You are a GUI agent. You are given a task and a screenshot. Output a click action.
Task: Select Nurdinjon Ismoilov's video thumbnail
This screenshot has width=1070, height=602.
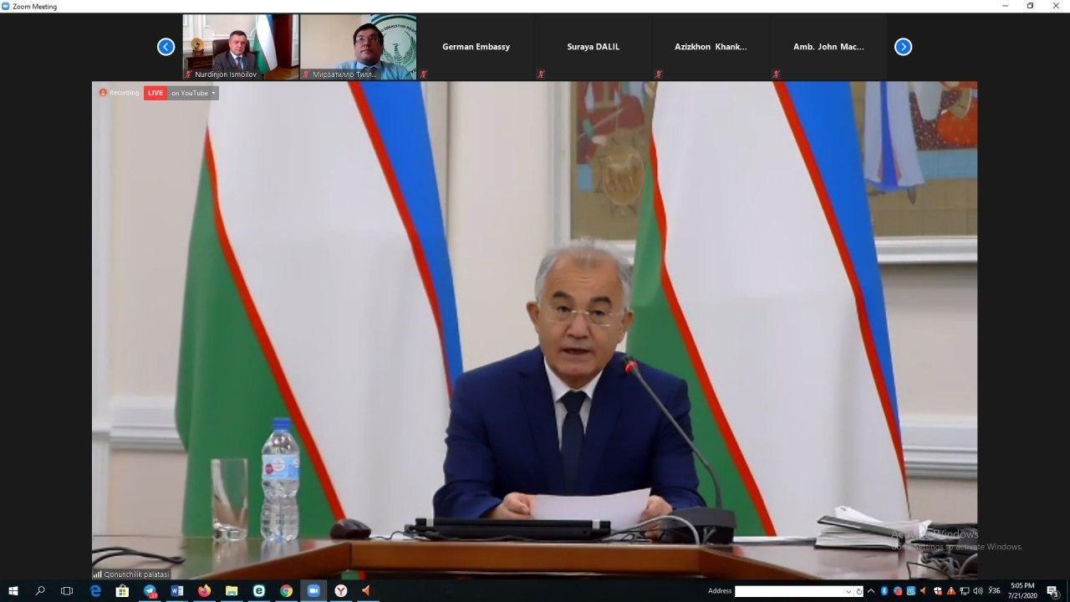[x=241, y=46]
